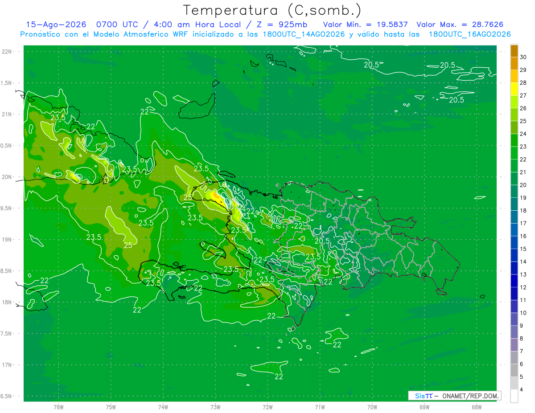Select the indigo swatch between 11 and 12
The image size is (535, 413).
tap(514, 294)
